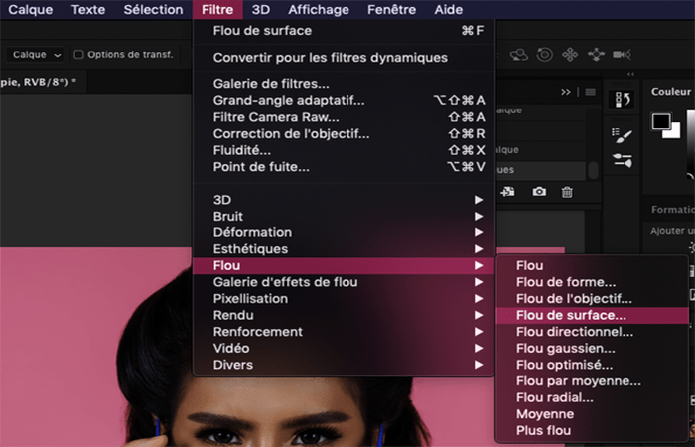Expand the Esthétiques submenu
This screenshot has height=447, width=695.
344,249
